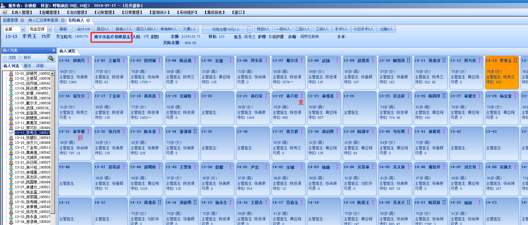The height and width of the screenshot is (225, 528).
Task: Click patient icon beside 13-16_徐汝川 in the list
Action: pos(11,143)
